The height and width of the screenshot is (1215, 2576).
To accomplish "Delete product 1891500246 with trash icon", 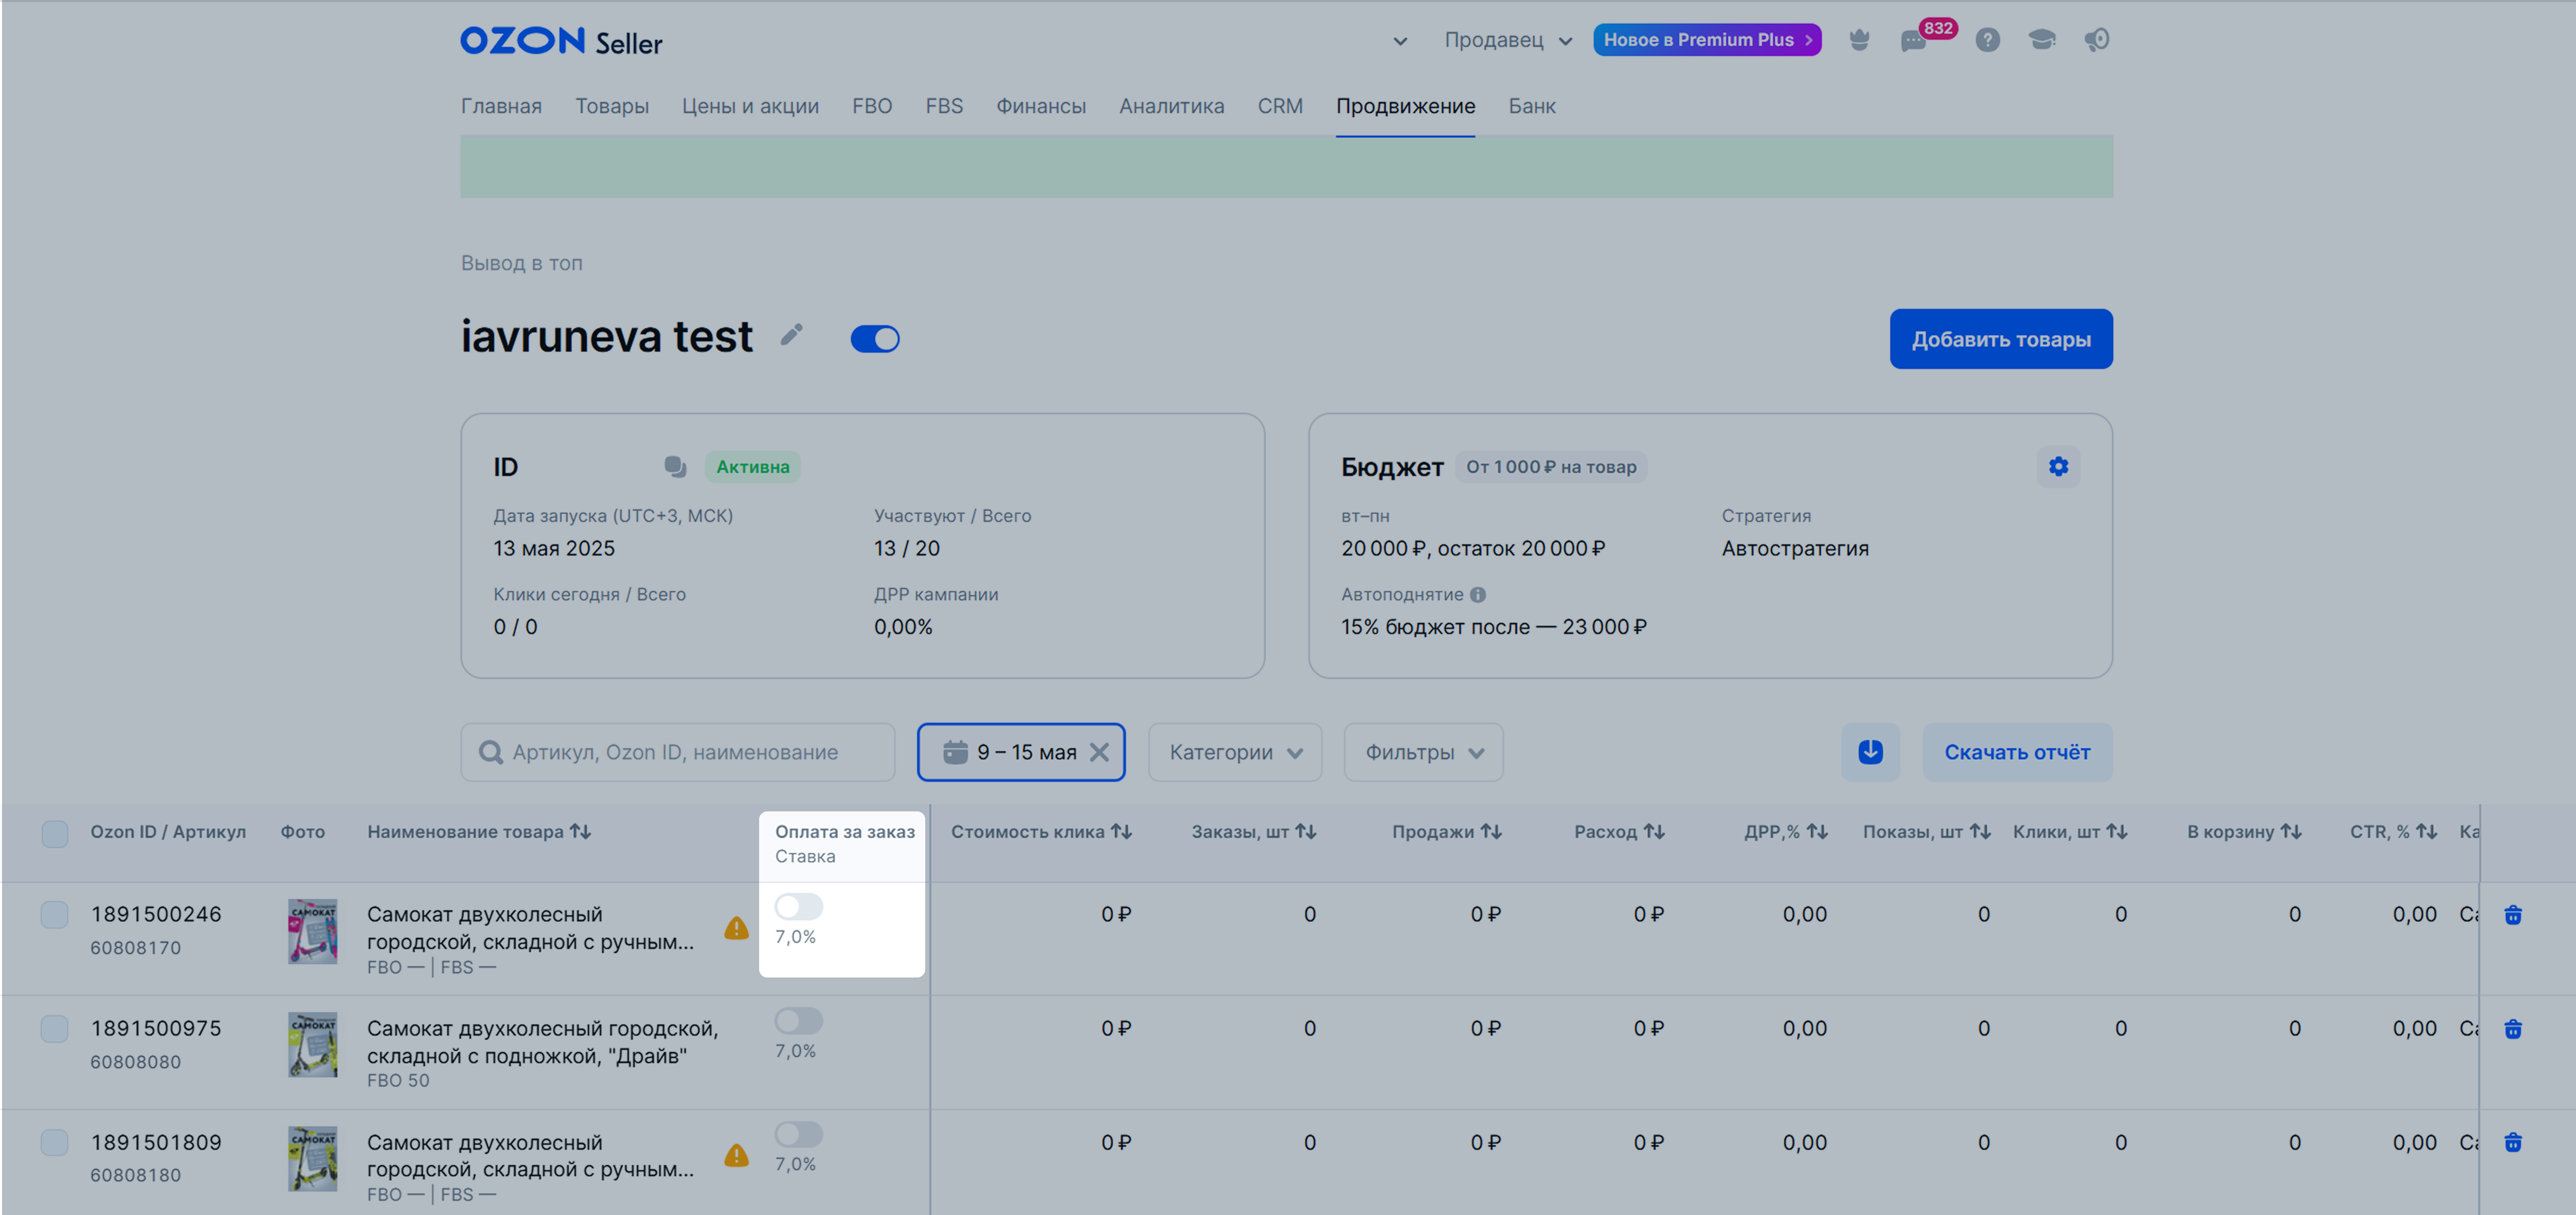I will [x=2513, y=915].
